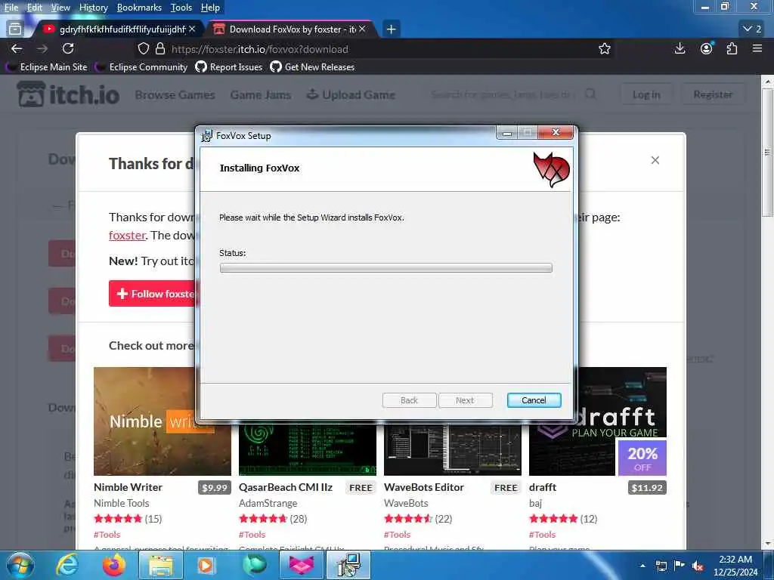The width and height of the screenshot is (774, 580).
Task: Click the itch.io search magnifier icon
Action: tap(590, 94)
